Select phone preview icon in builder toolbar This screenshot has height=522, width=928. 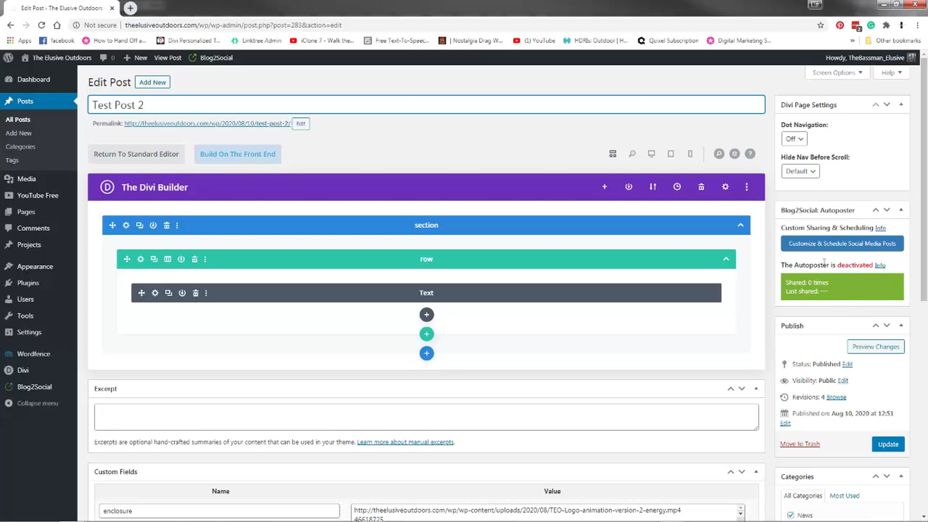pos(690,154)
